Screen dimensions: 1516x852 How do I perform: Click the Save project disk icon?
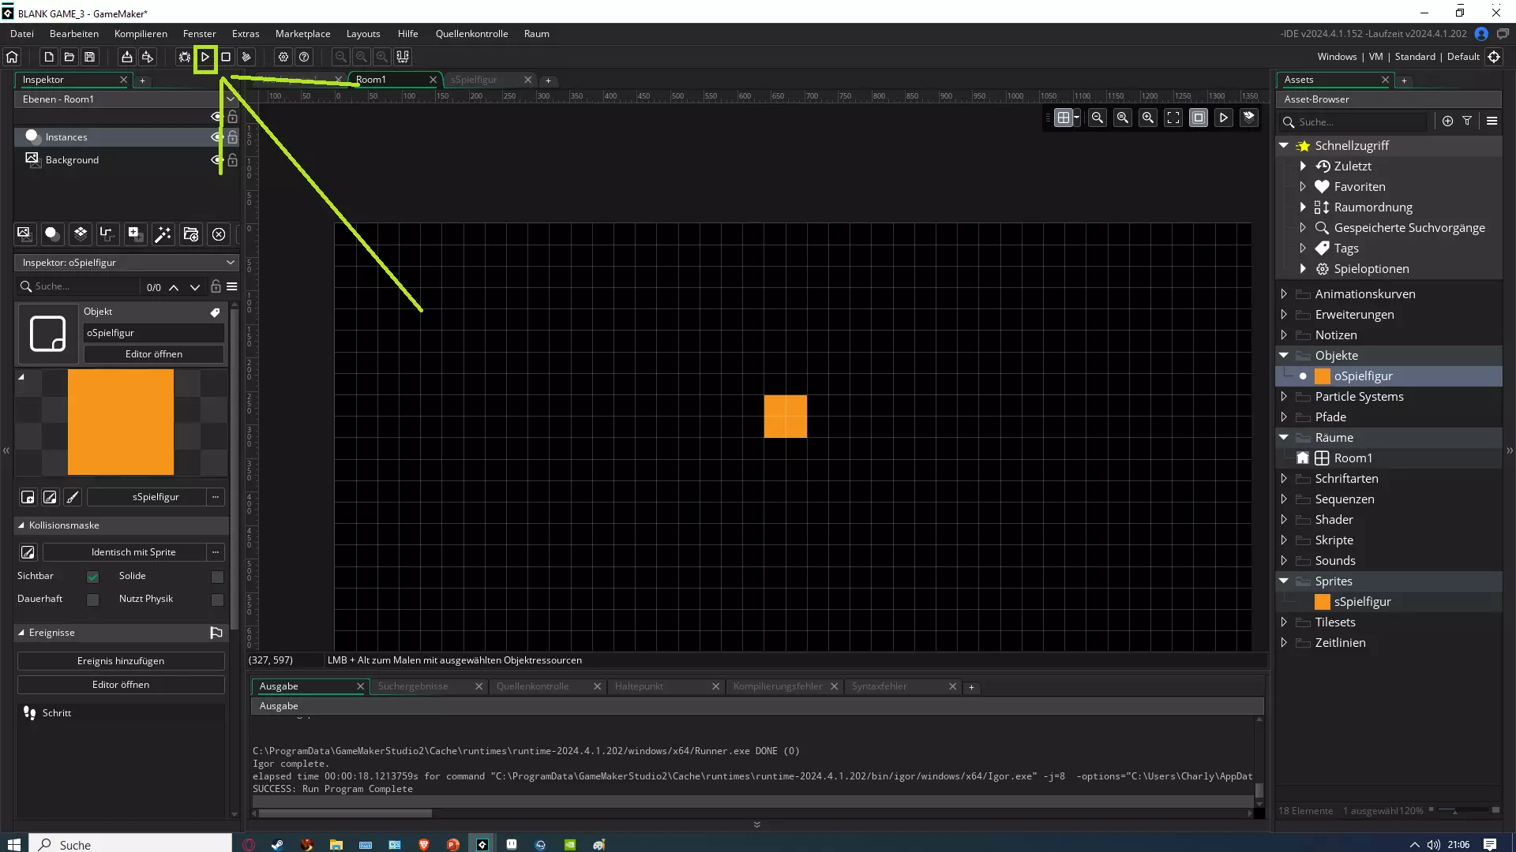(x=90, y=57)
